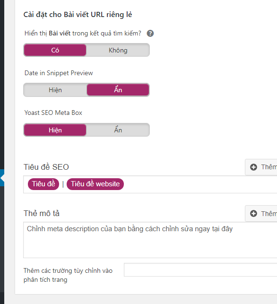277x304 pixels.
Task: Click the blue sidebar collapse arrow
Action: tap(2, 178)
